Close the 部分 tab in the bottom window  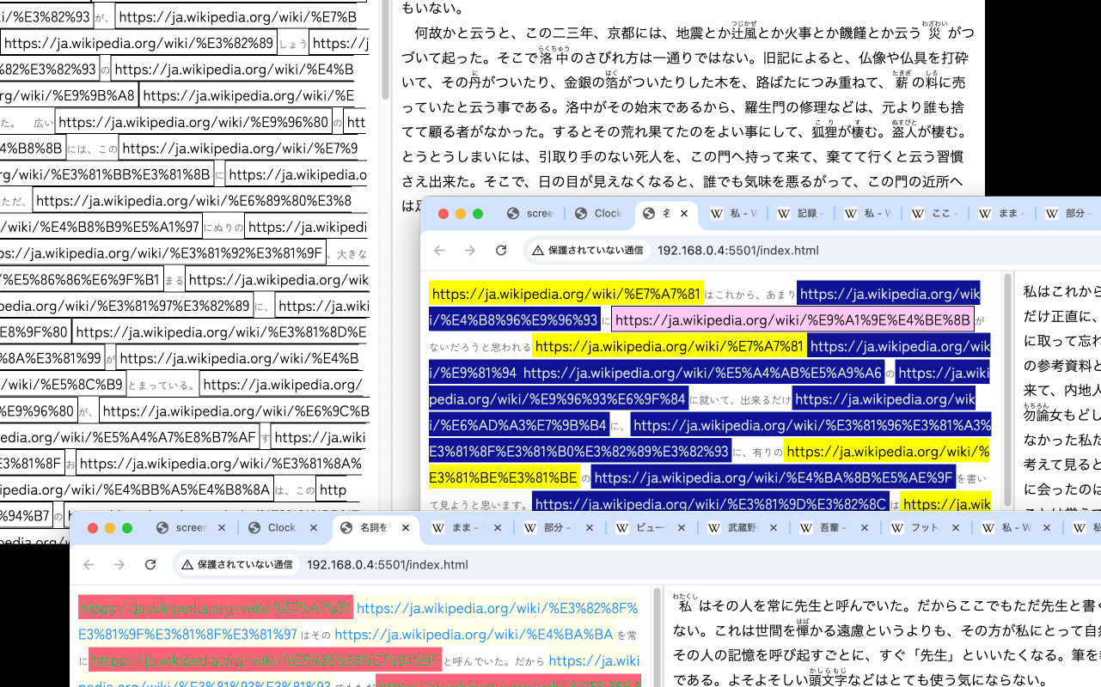click(x=590, y=528)
